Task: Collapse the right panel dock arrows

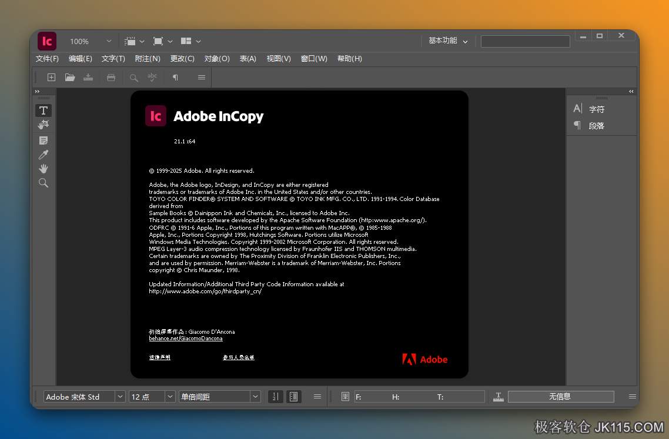Action: [x=631, y=91]
